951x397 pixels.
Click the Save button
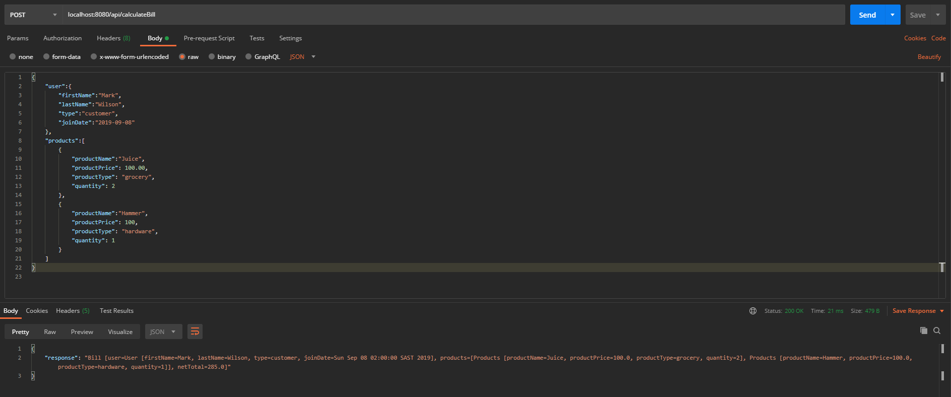point(918,15)
